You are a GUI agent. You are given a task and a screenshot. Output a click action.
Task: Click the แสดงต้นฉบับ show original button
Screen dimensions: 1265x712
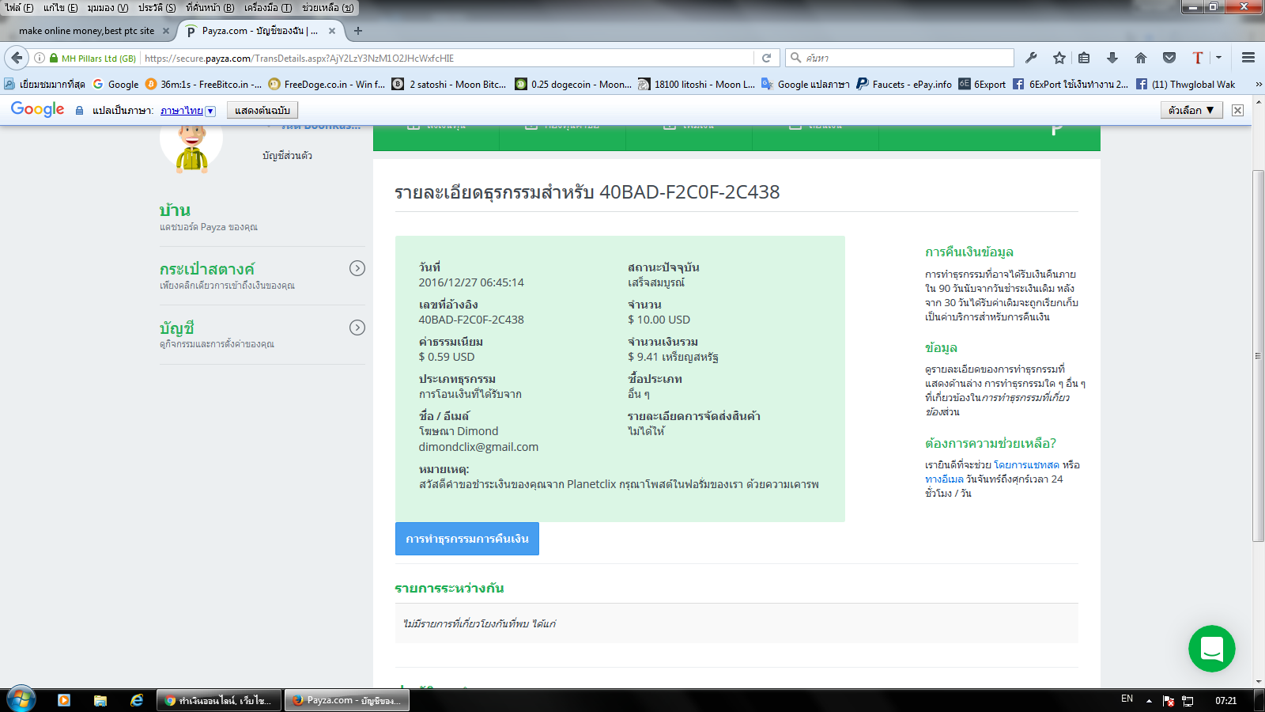click(x=262, y=110)
